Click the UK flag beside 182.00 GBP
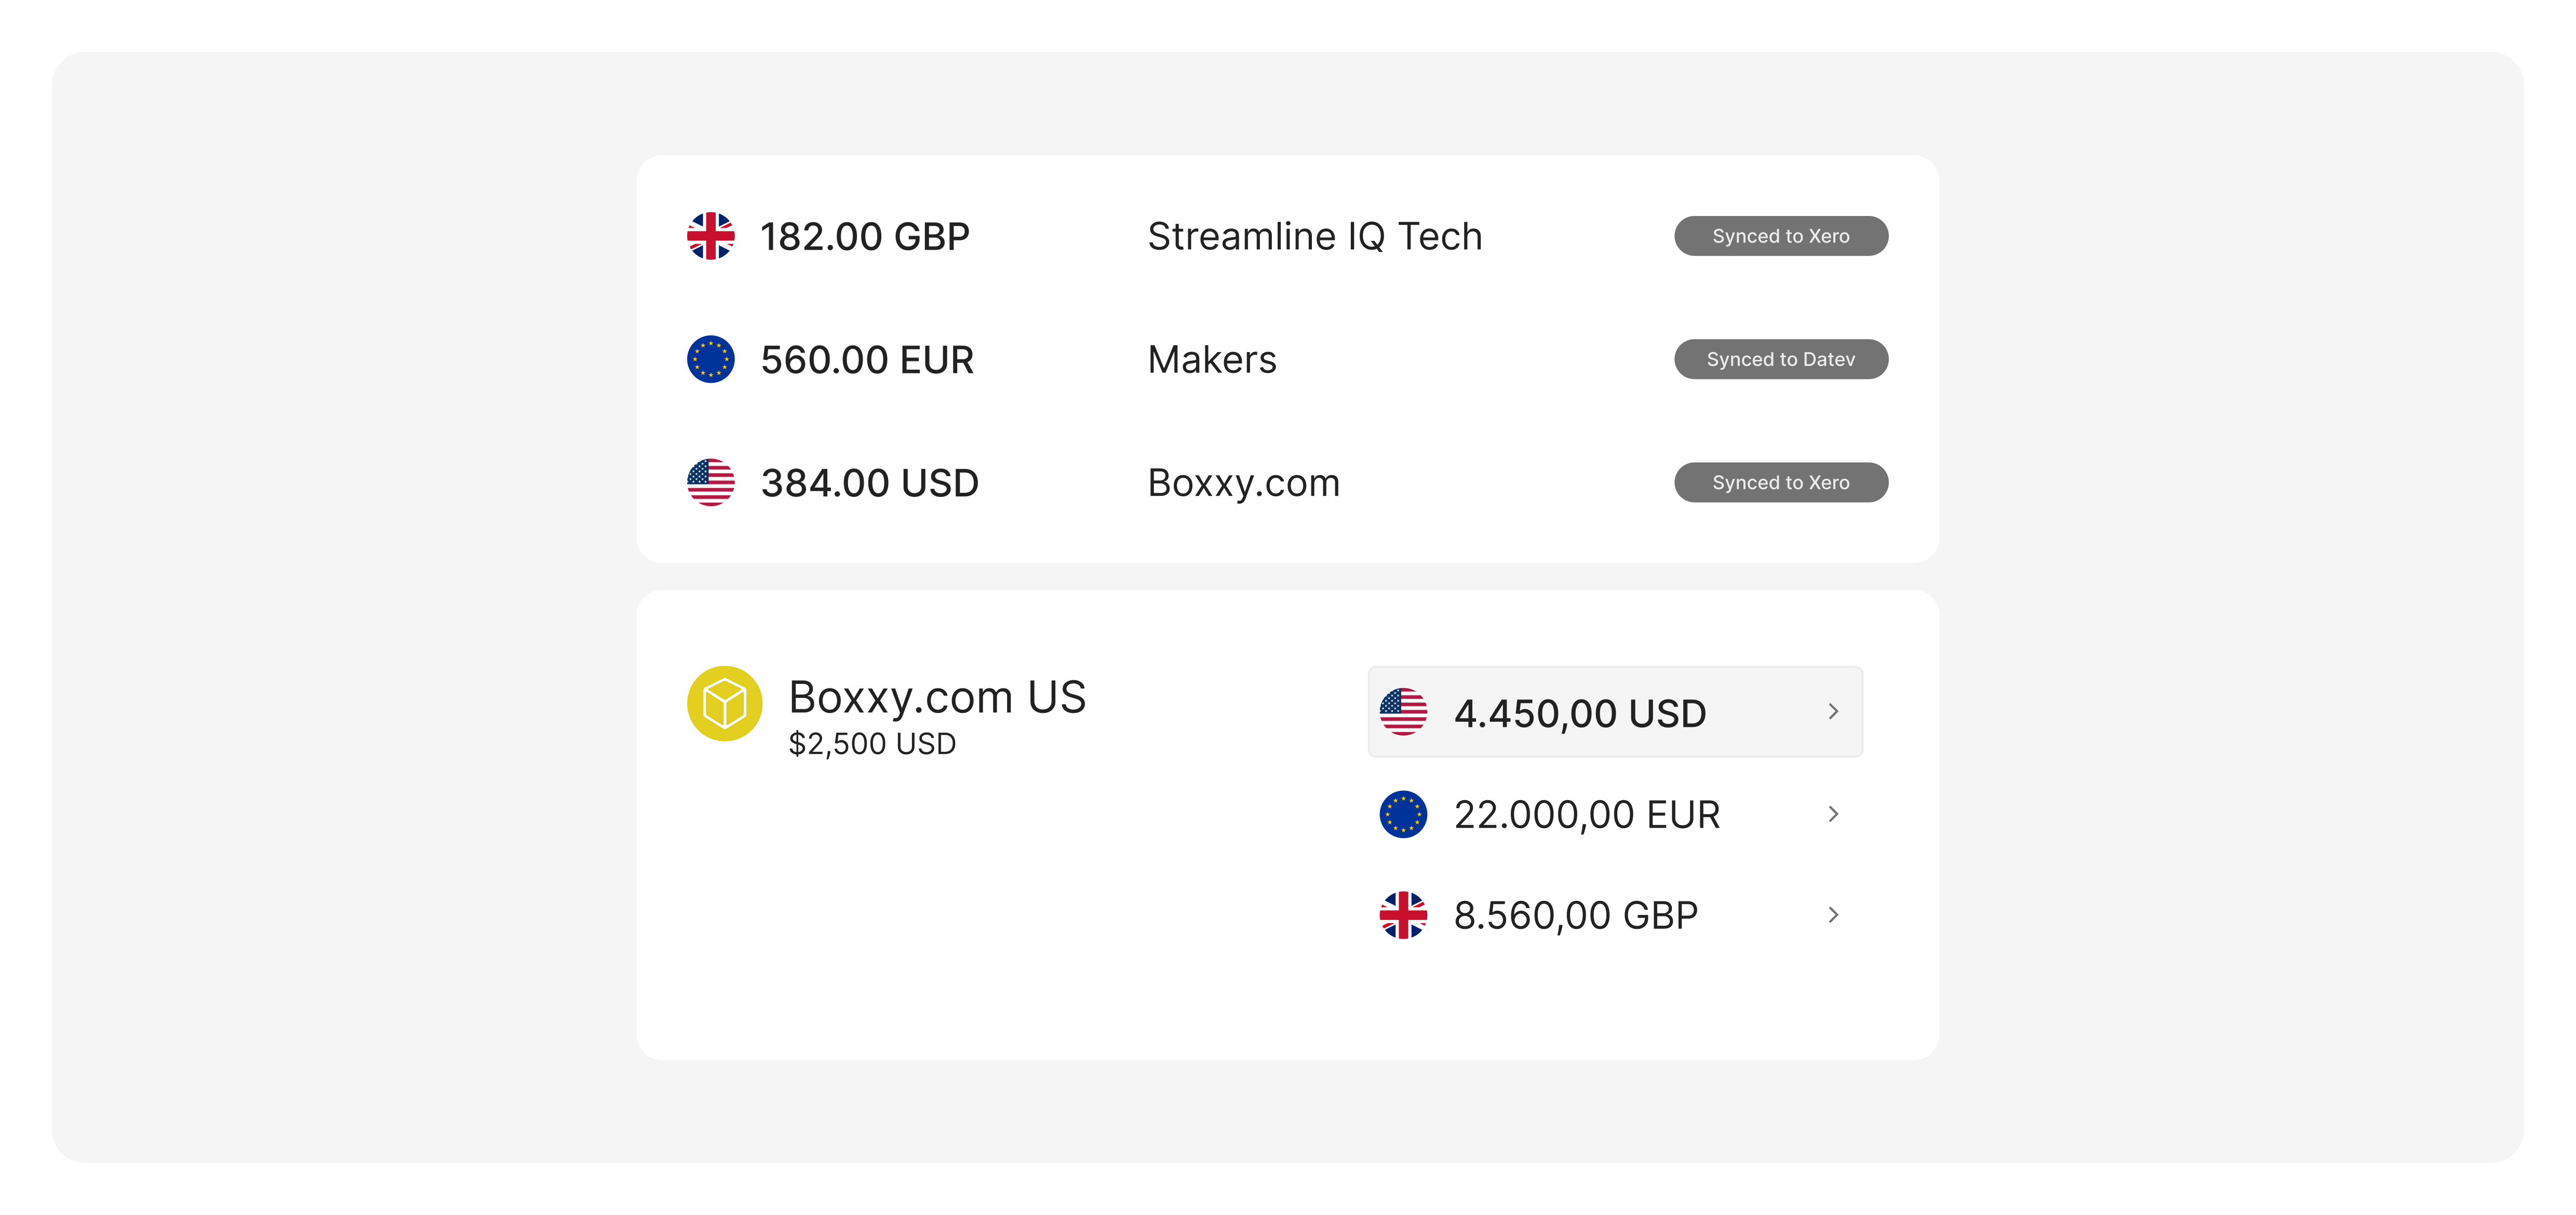The width and height of the screenshot is (2576, 1215). coord(710,236)
